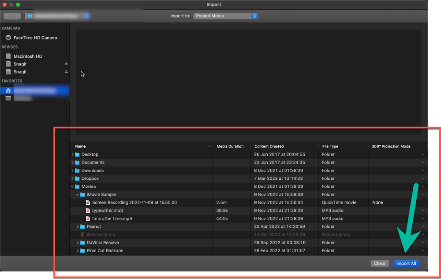Click the folder icon beside Peanut
Viewport: 441px width, 279px height.
(83, 227)
